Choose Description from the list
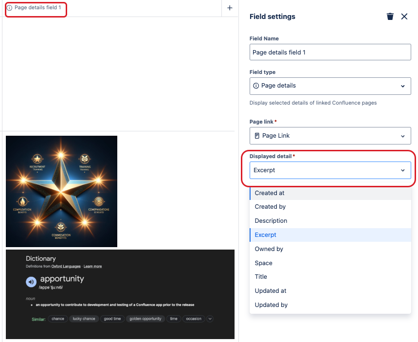 (x=330, y=221)
